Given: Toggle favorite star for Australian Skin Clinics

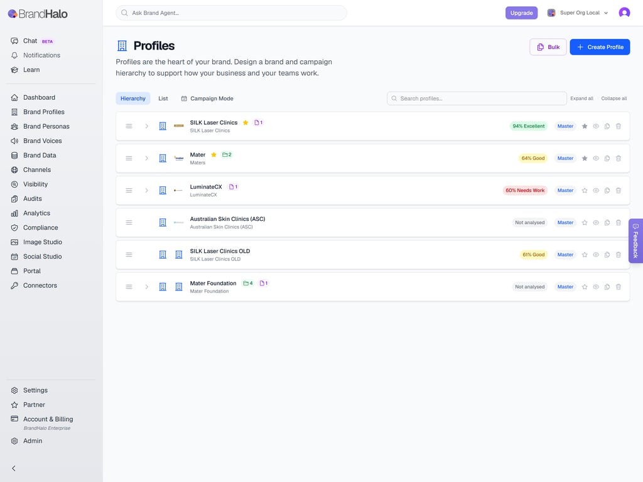Looking at the screenshot, I should coord(585,223).
